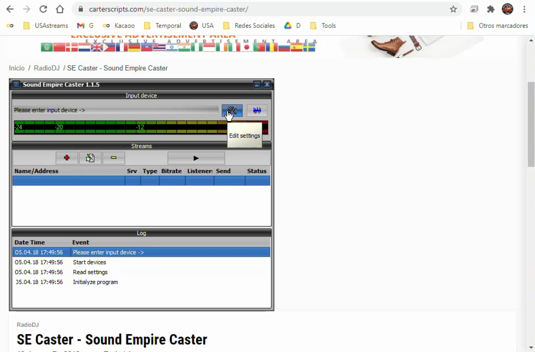Bookmark this page with the star icon
Image resolution: width=535 pixels, height=352 pixels.
(453, 9)
